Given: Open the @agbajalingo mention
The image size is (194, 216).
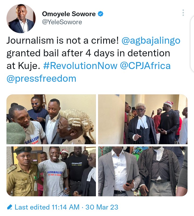Looking at the screenshot, I should (x=151, y=41).
